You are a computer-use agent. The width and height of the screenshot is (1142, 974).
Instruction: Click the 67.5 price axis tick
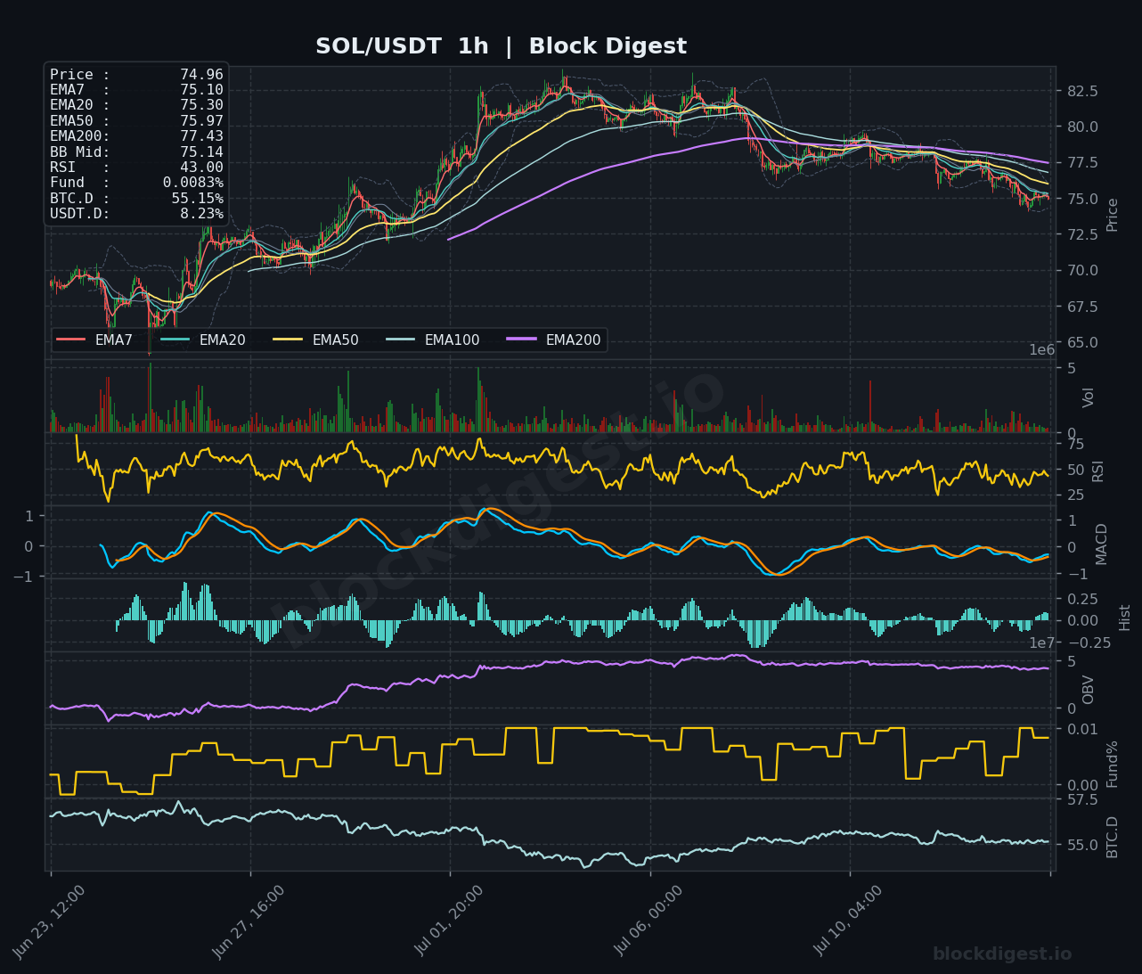pyautogui.click(x=1081, y=307)
